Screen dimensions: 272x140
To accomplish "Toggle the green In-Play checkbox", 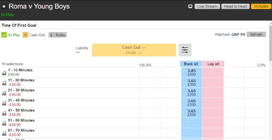I will pos(4,35).
